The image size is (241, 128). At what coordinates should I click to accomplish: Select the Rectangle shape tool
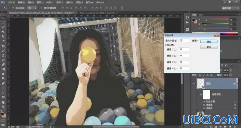pos(3,97)
